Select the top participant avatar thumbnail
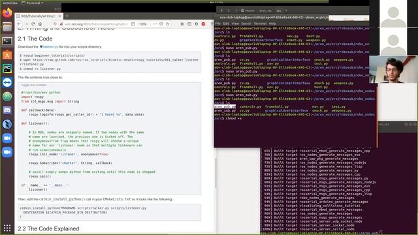This screenshot has height=235, width=418. [x=393, y=14]
